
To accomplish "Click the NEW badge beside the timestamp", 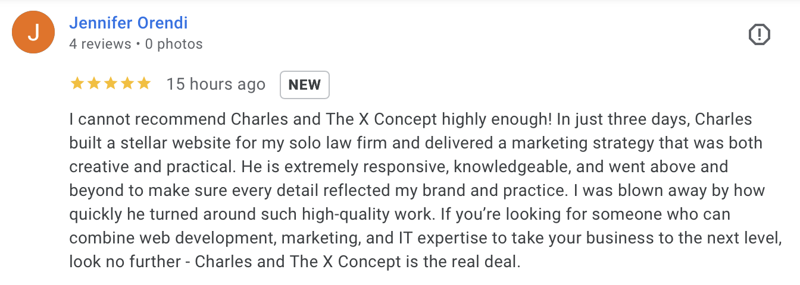I will 305,85.
